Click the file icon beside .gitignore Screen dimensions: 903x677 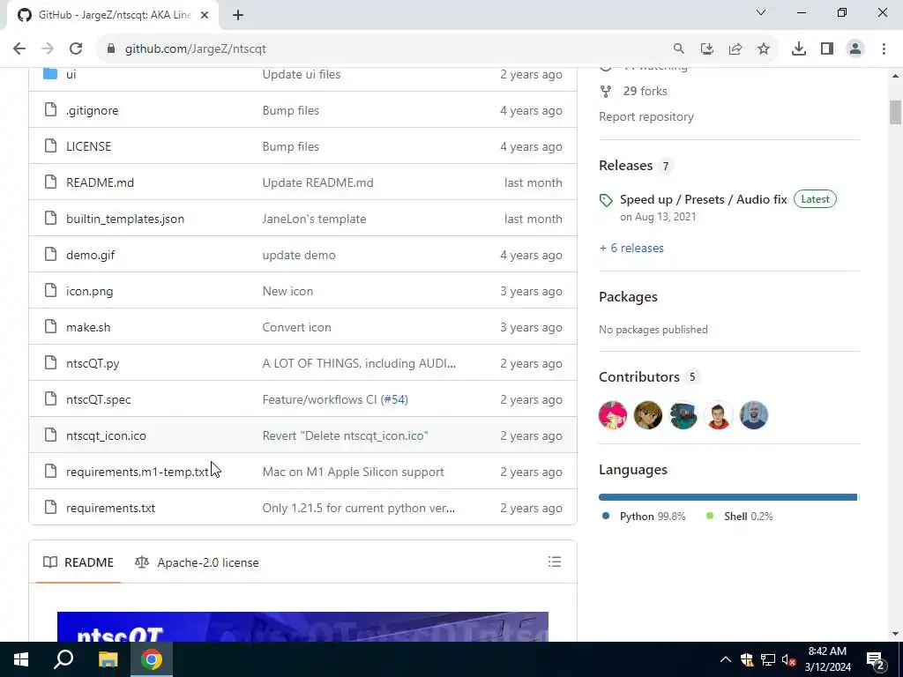tap(50, 109)
